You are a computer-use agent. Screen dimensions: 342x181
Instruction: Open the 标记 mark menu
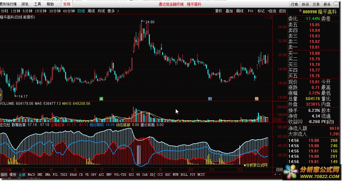coord(261,11)
